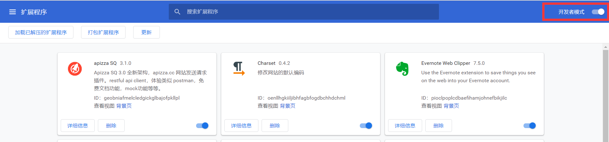609x142 pixels.
Task: Open Charset 背景页 link
Action: point(288,106)
